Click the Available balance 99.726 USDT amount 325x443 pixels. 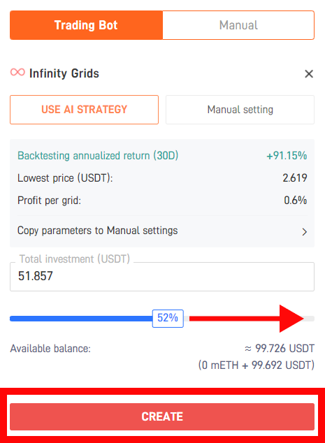coord(280,349)
